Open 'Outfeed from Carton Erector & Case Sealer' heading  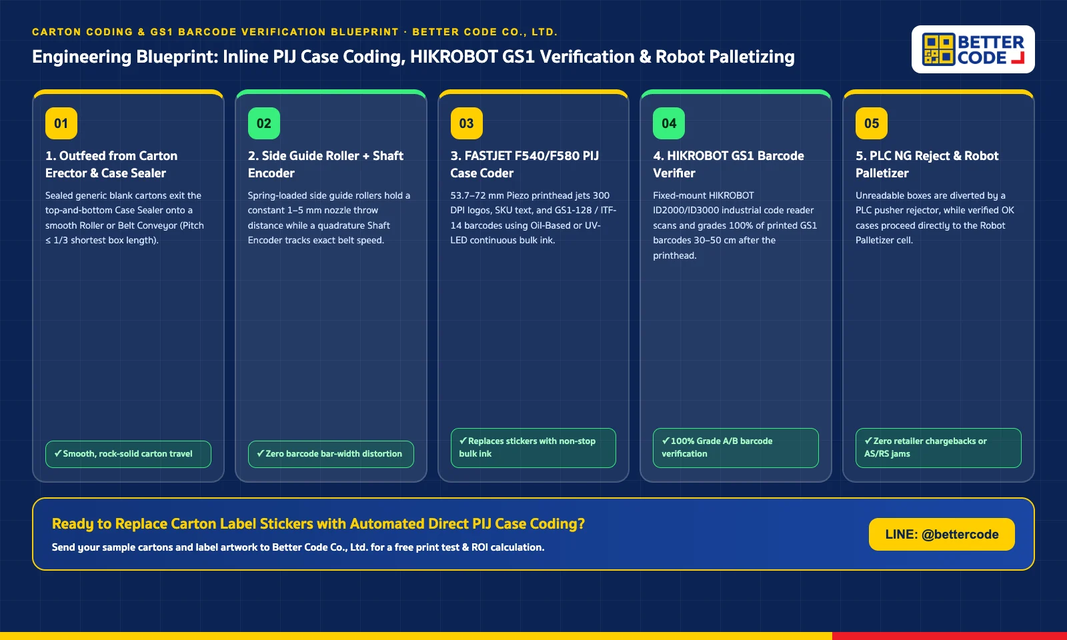point(111,164)
